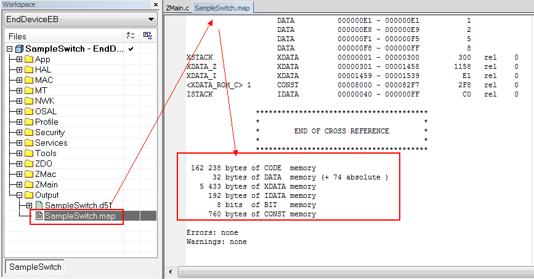Click the 'Warnings: none' line

(217, 242)
